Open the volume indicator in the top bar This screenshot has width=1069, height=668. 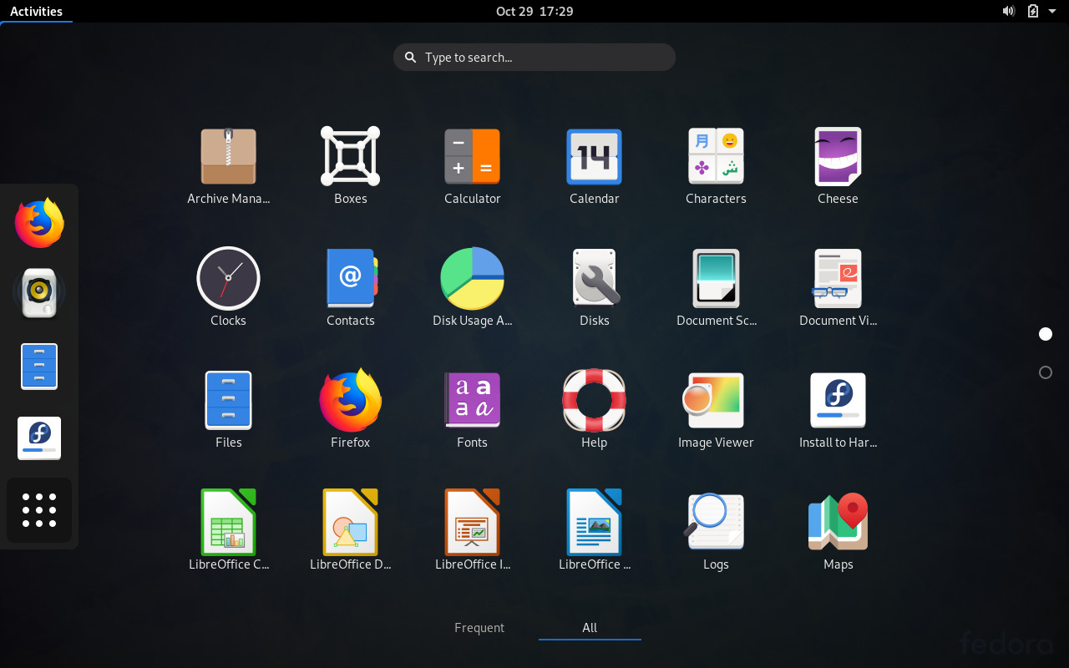pyautogui.click(x=1008, y=11)
